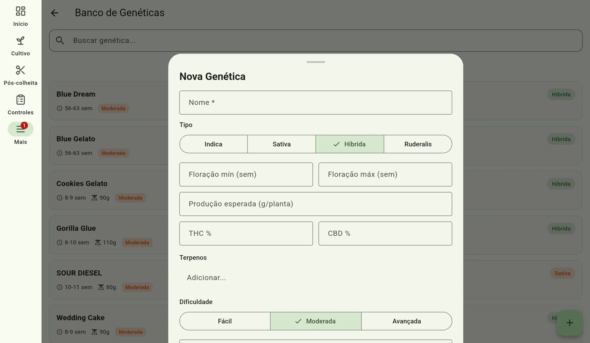This screenshot has height=343, width=590.
Task: Click 10-11 sem duration on SOUR DIESEL
Action: click(79, 287)
